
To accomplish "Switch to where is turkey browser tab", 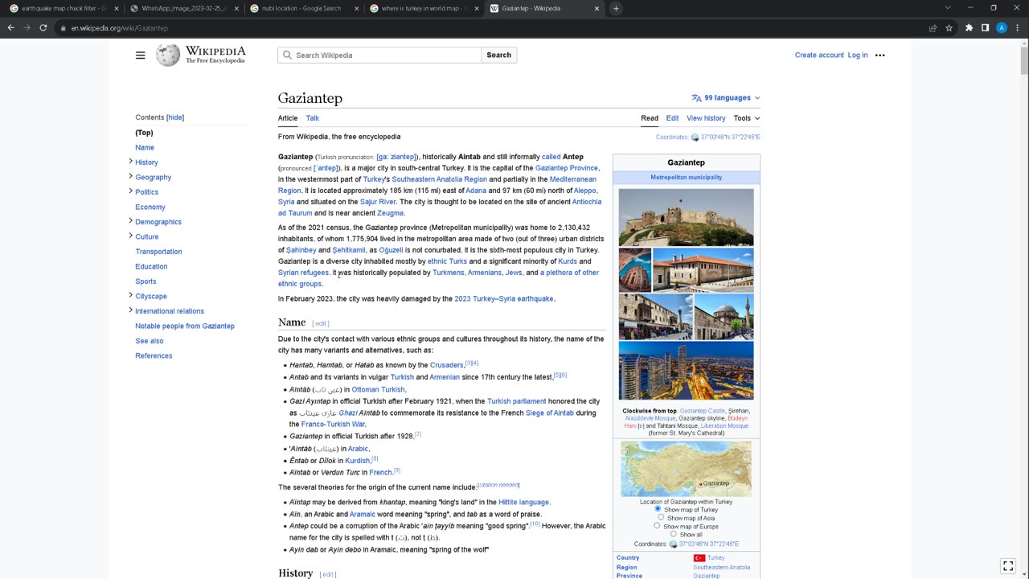I will point(424,8).
